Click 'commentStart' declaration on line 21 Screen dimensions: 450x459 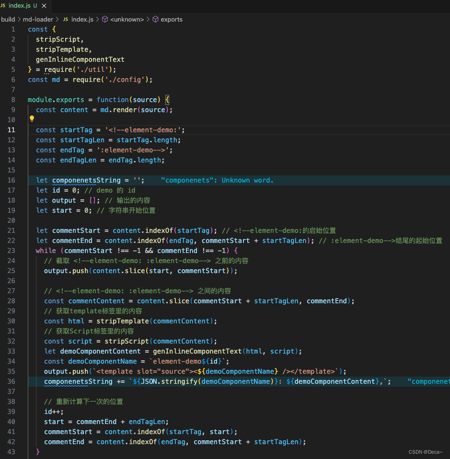point(76,230)
